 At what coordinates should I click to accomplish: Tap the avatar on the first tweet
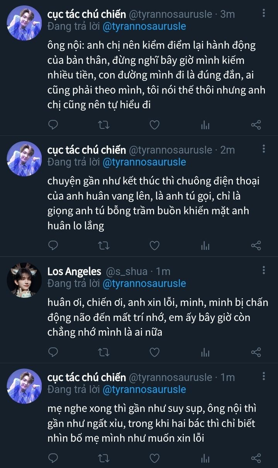click(24, 23)
